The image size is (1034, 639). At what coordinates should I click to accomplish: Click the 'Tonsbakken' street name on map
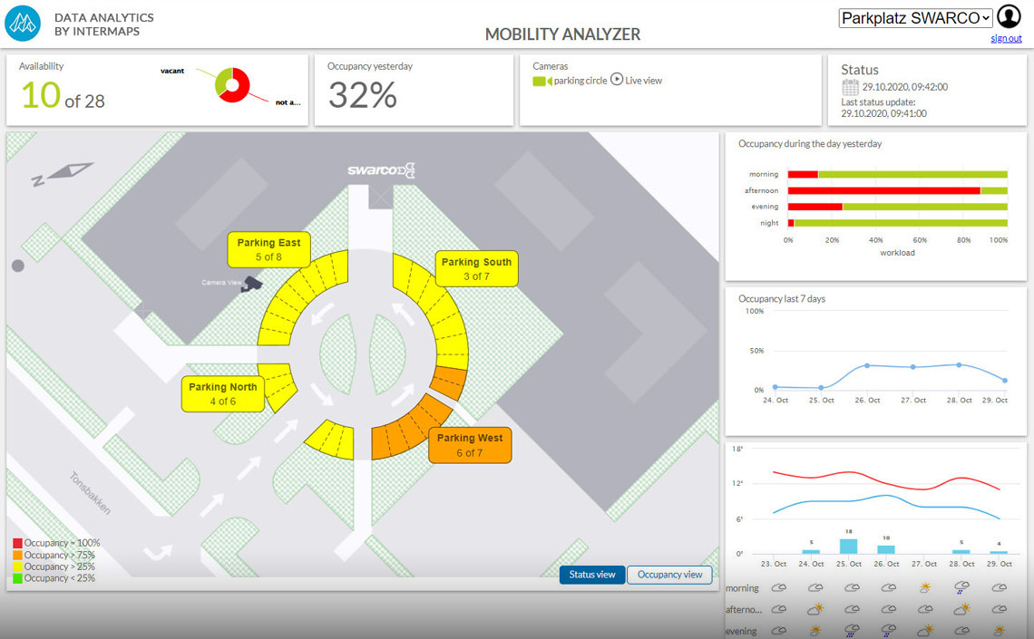(91, 493)
